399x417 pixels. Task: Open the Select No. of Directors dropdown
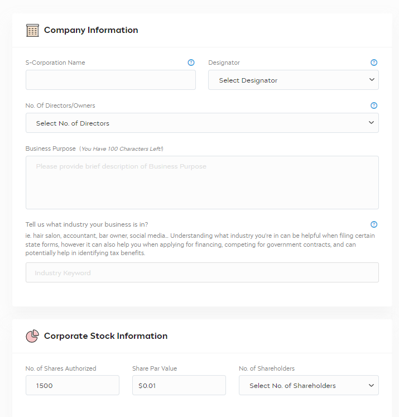pos(203,123)
